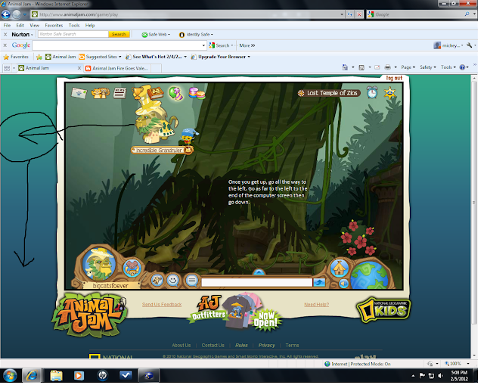Open Privacy footer link
Image resolution: width=484 pixels, height=388 pixels.
pos(267,345)
